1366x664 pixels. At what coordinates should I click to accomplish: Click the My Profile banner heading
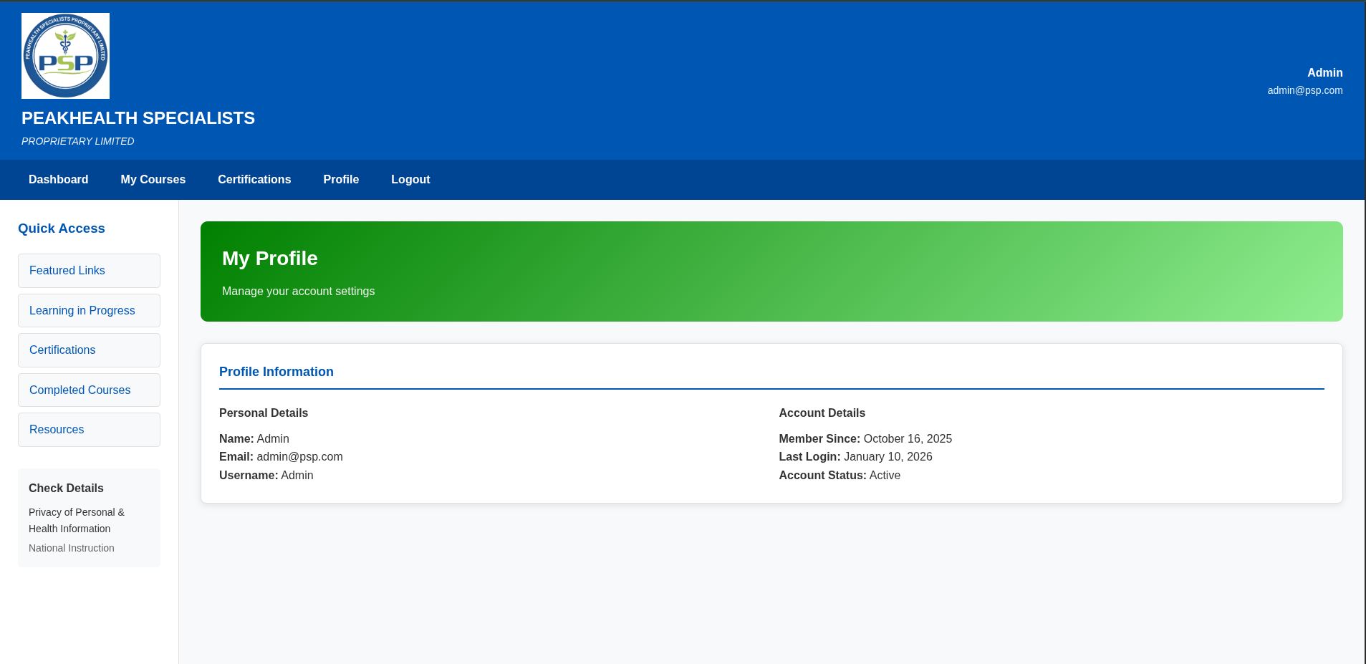pyautogui.click(x=269, y=259)
